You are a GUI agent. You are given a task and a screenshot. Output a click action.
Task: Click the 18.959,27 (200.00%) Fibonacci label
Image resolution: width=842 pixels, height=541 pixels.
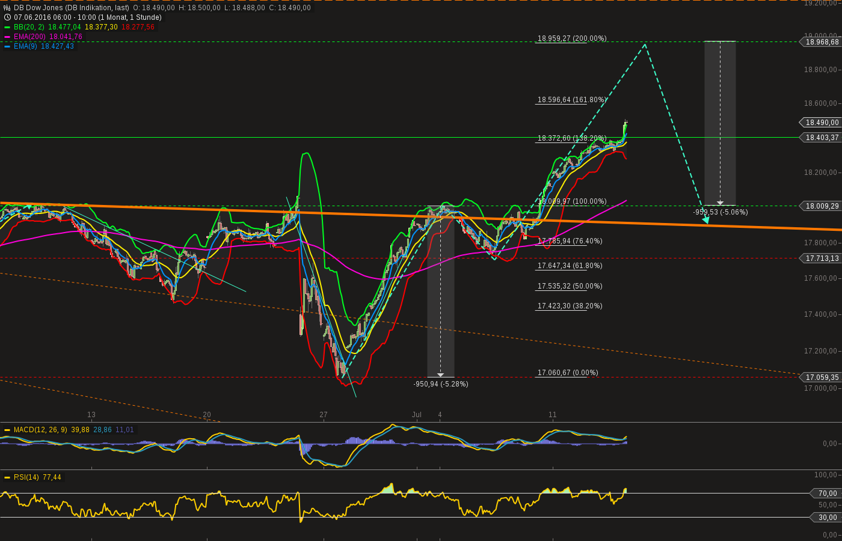(x=572, y=38)
